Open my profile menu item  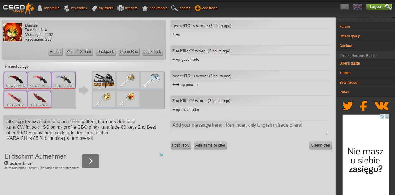pos(52,8)
